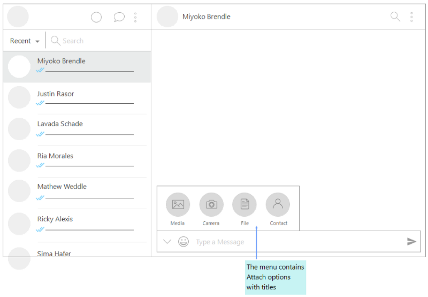Click Miyoko Brendle's avatar in chat header
428x297 pixels.
[167, 17]
